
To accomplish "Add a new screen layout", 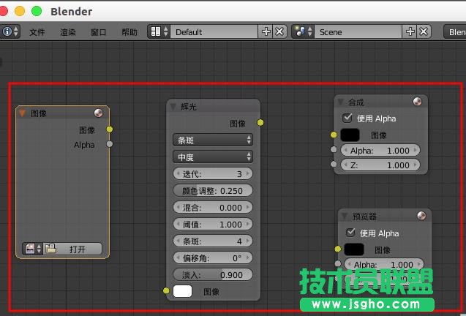I will click(x=266, y=31).
